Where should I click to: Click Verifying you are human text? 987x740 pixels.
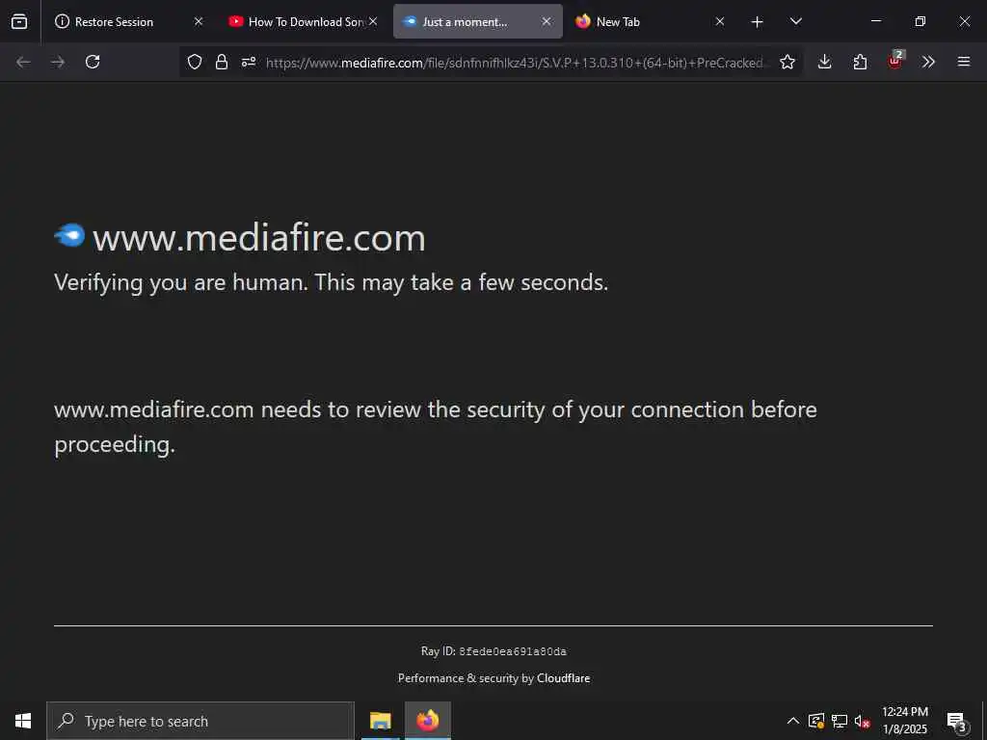[x=332, y=282]
